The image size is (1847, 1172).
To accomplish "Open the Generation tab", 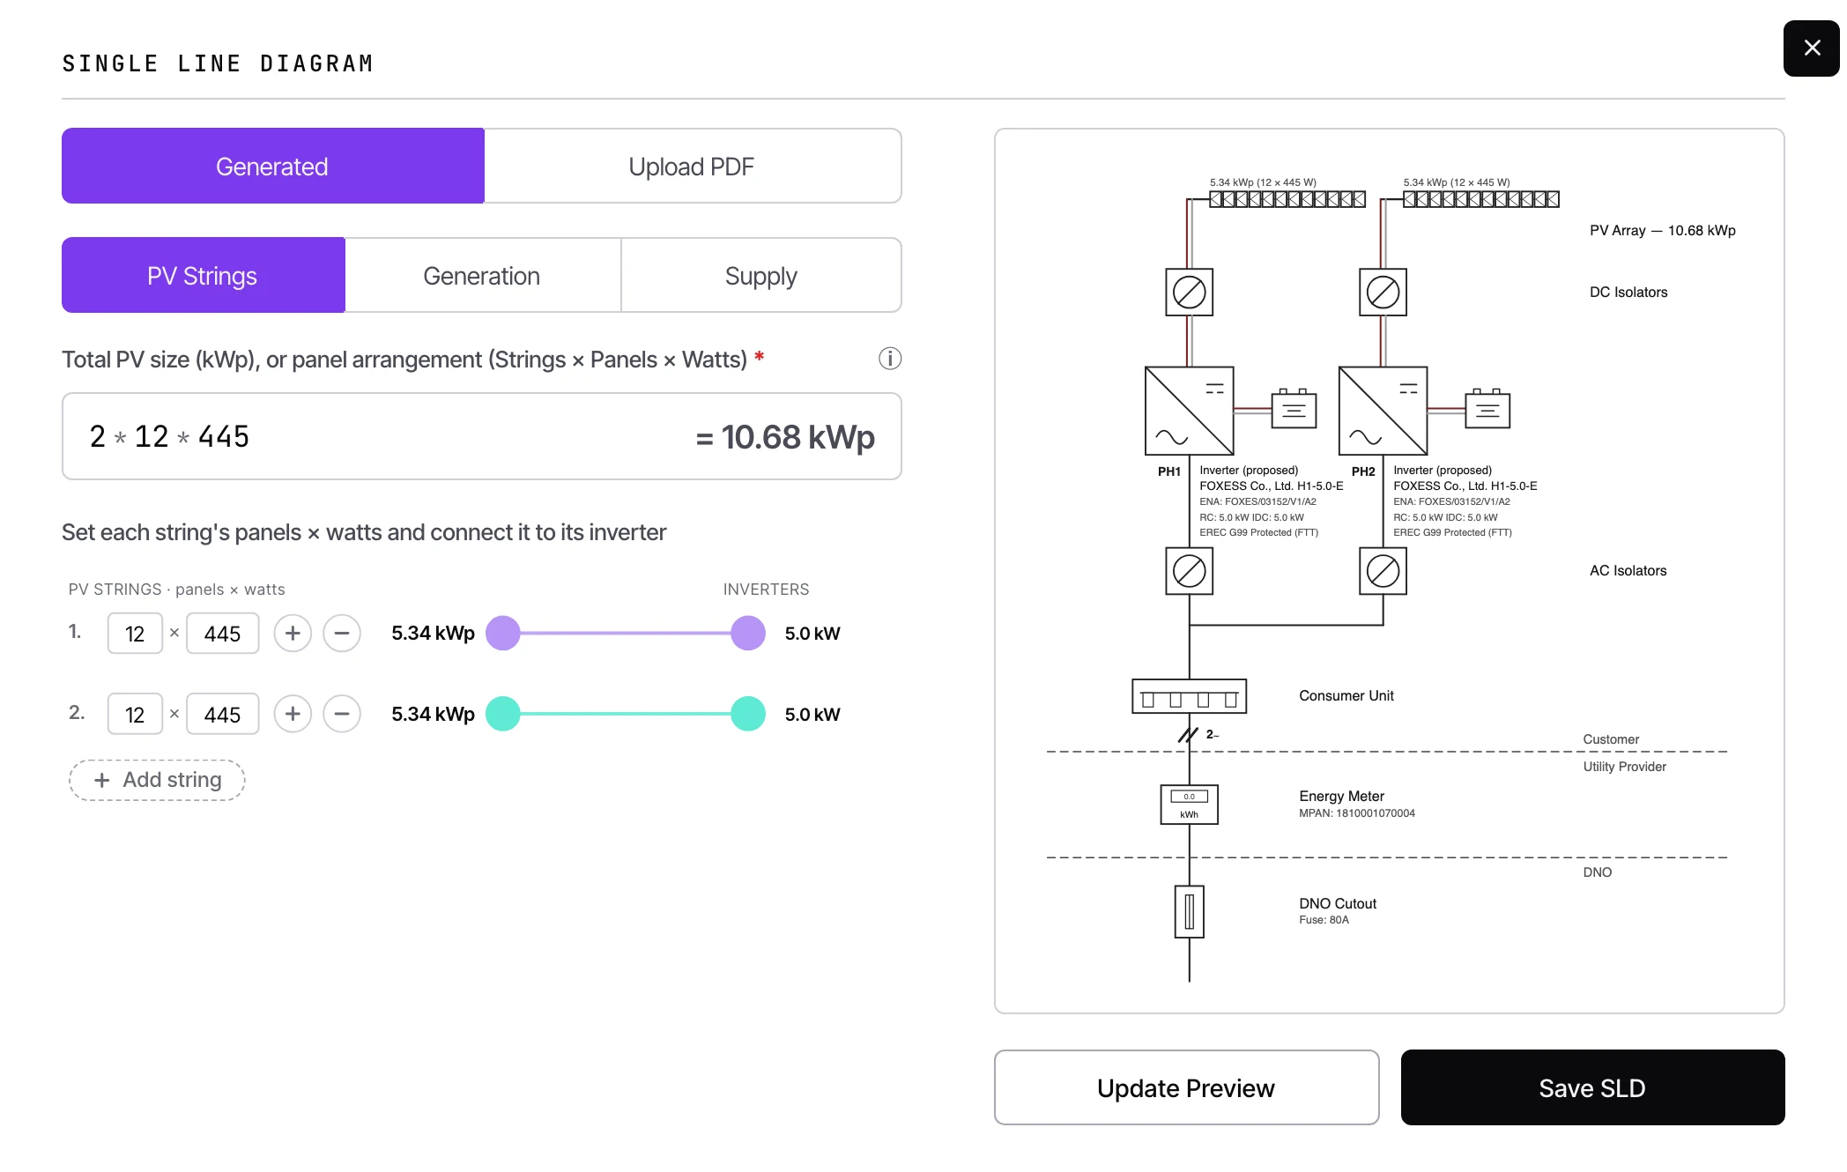I will (x=482, y=275).
